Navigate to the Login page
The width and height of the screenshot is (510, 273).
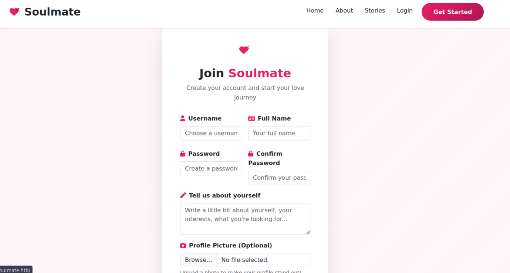pos(405,11)
